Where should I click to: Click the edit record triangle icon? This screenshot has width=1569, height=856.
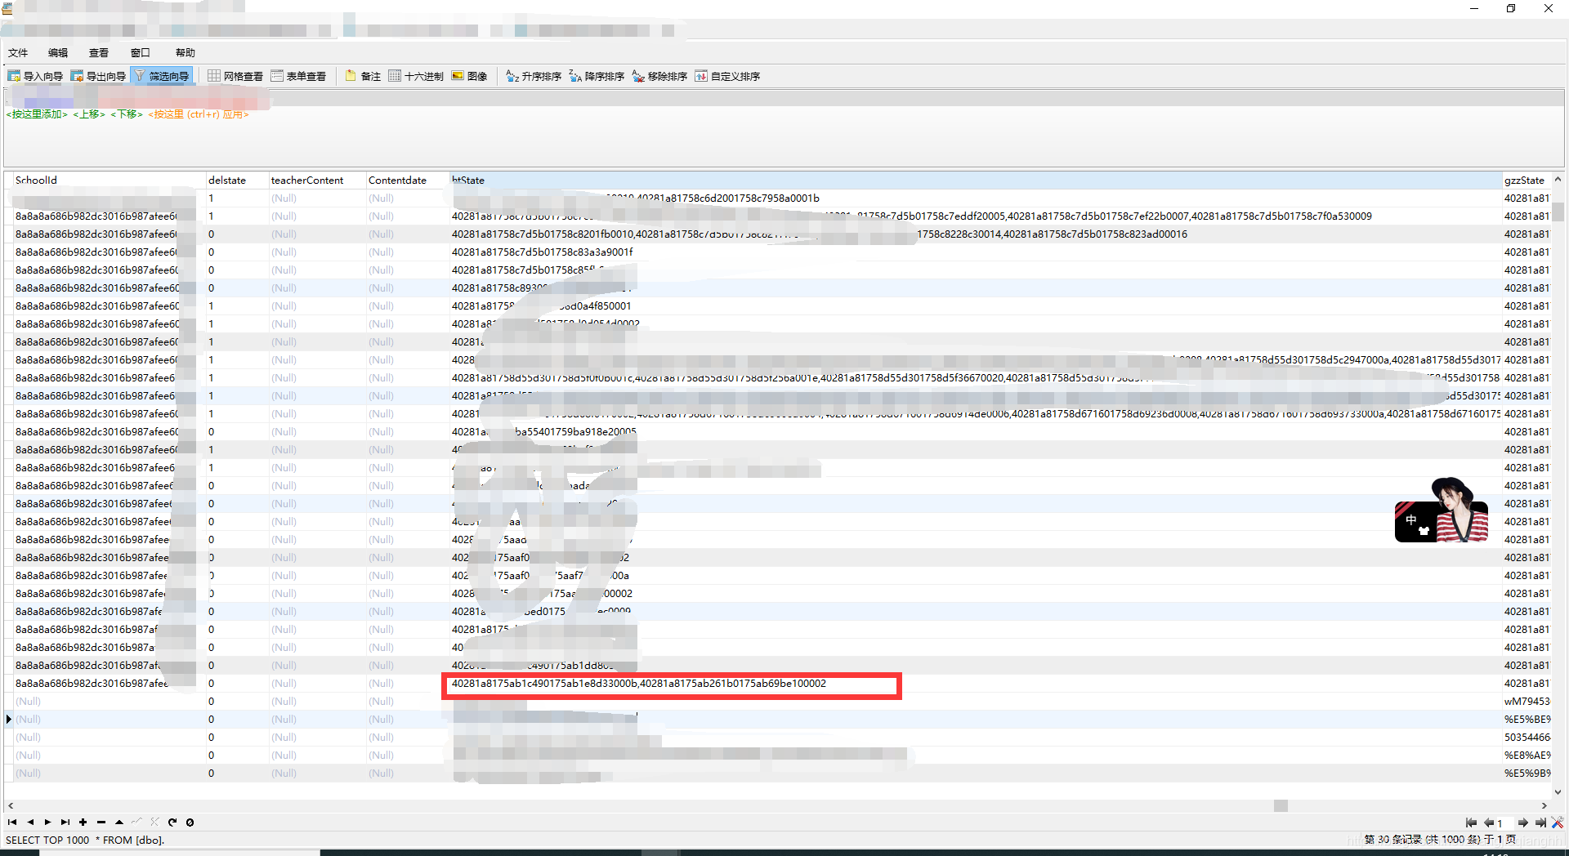click(x=119, y=823)
